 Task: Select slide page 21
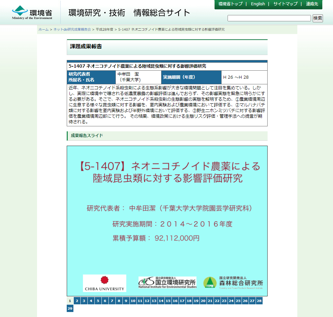(x=210, y=301)
